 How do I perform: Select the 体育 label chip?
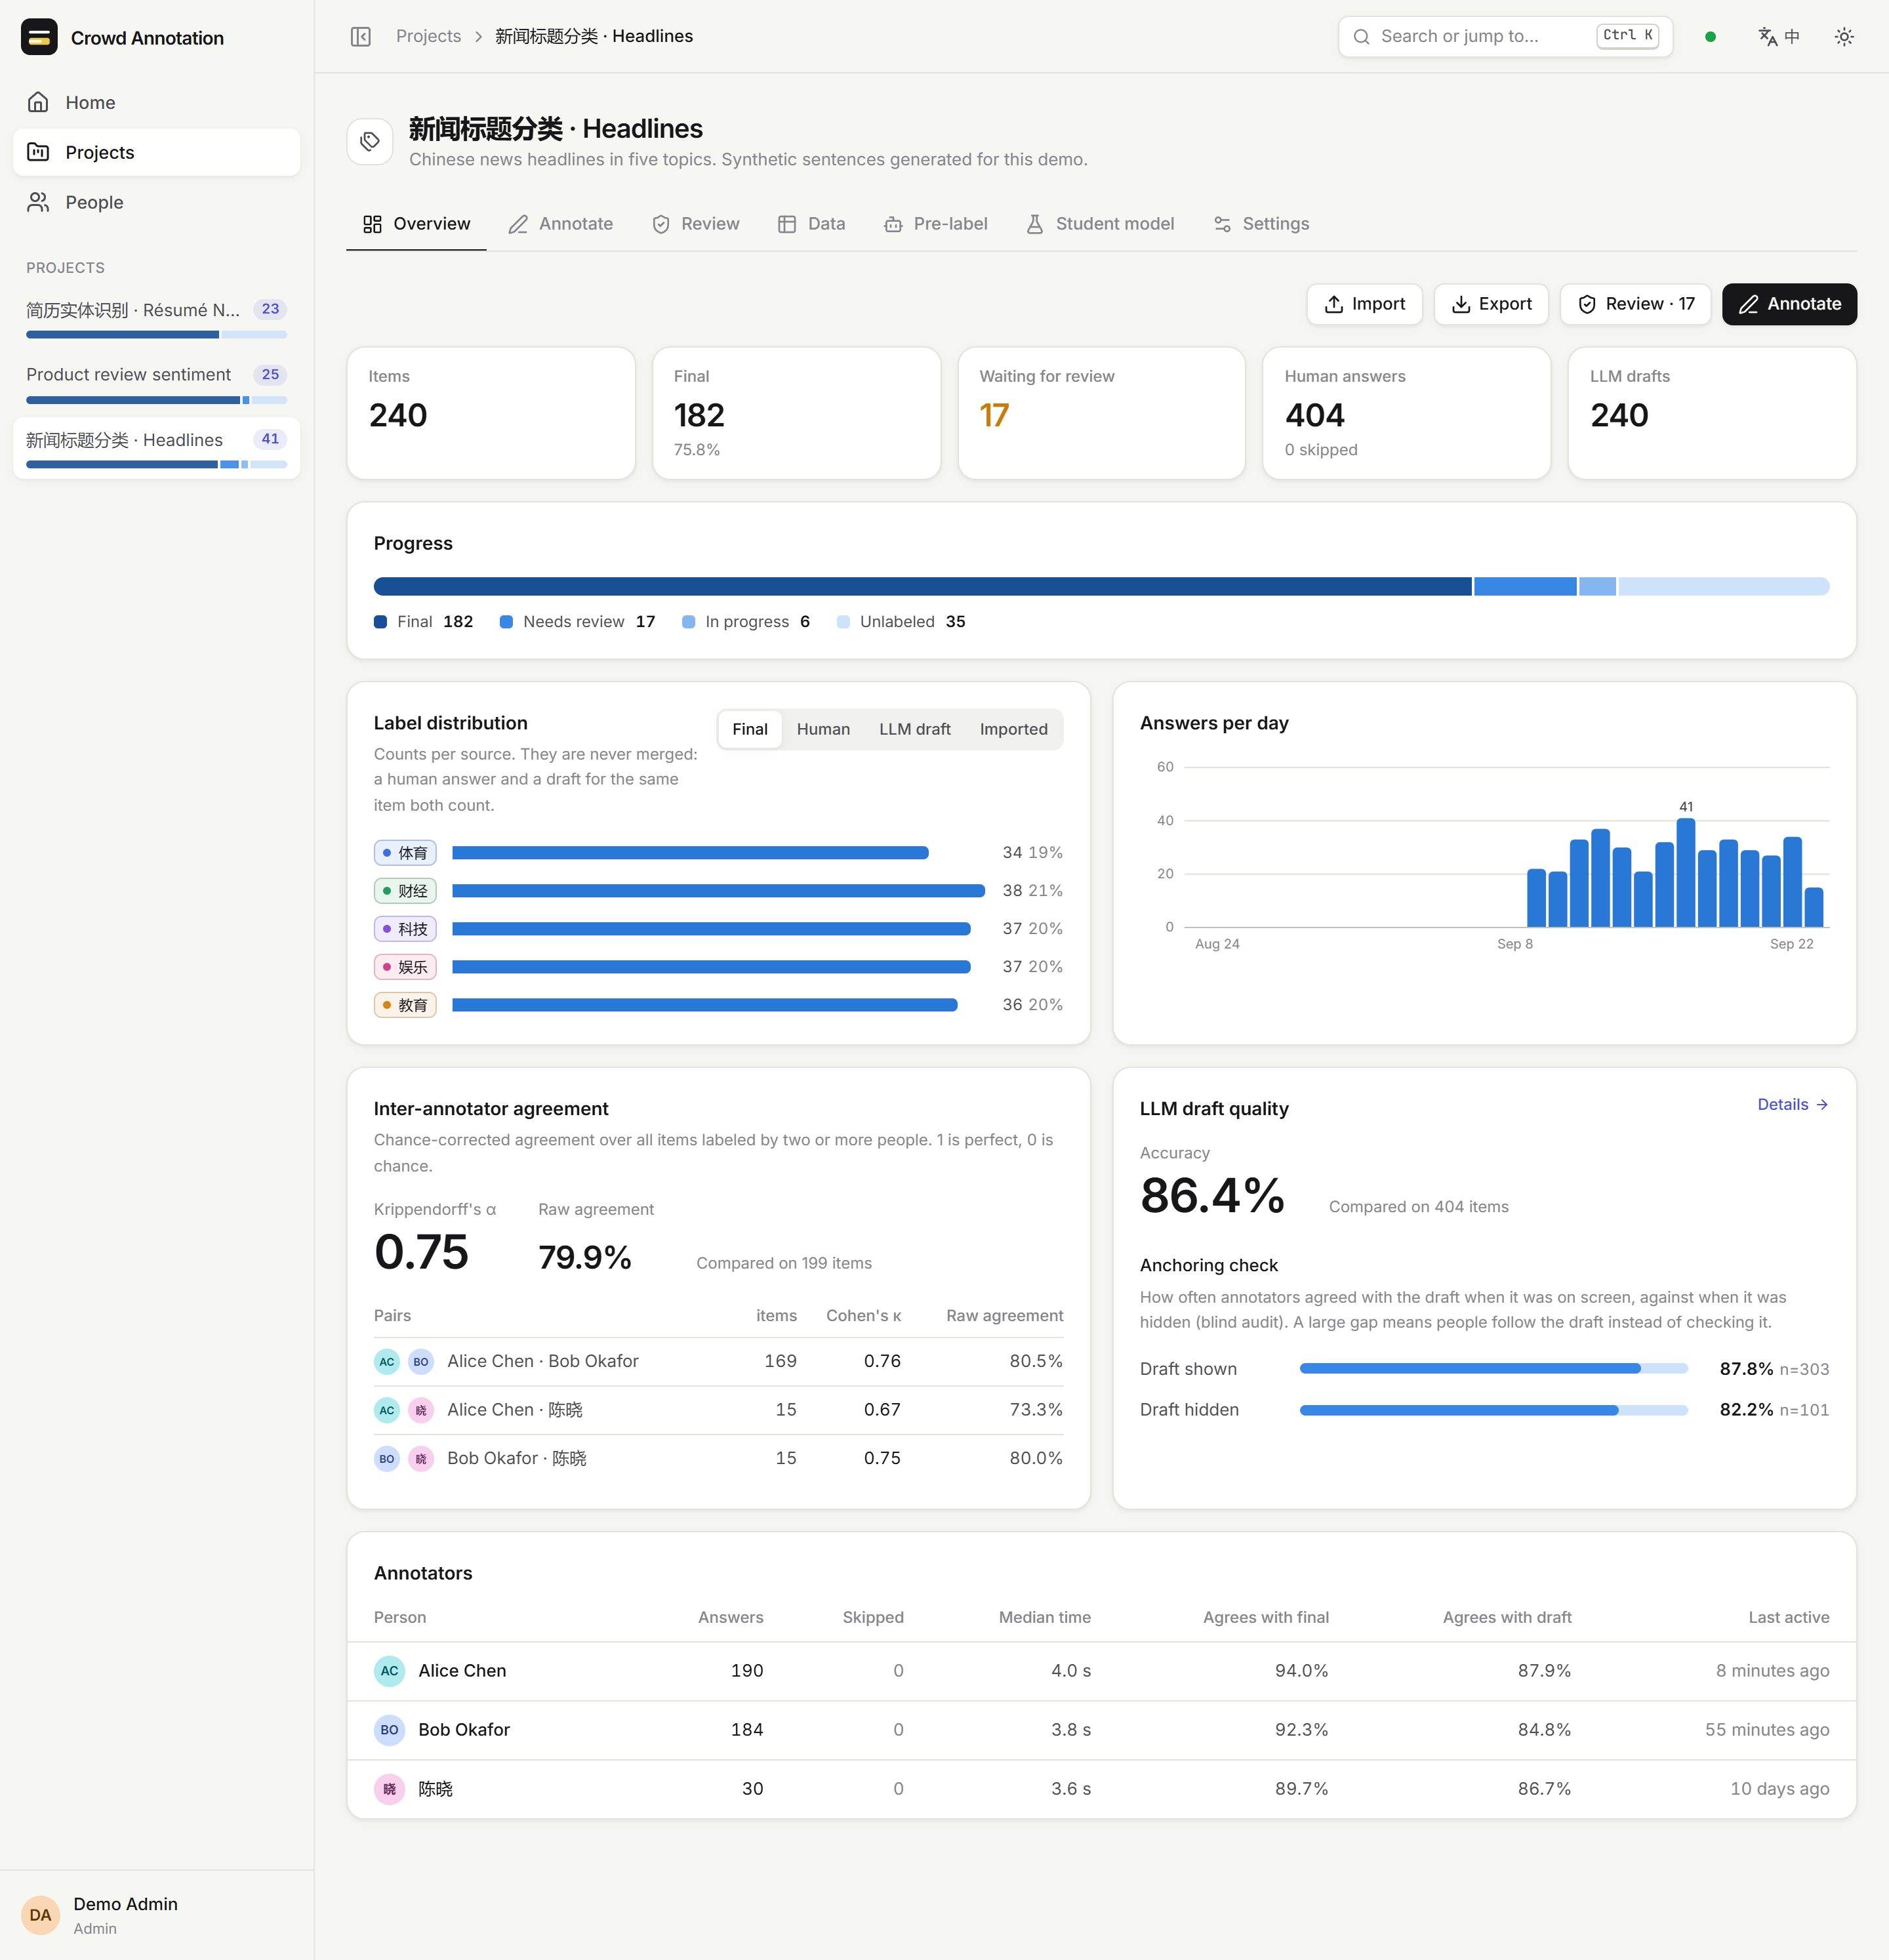(x=405, y=853)
